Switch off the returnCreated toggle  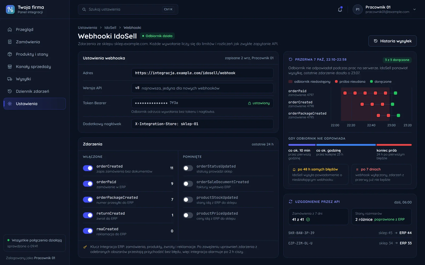coord(88,215)
